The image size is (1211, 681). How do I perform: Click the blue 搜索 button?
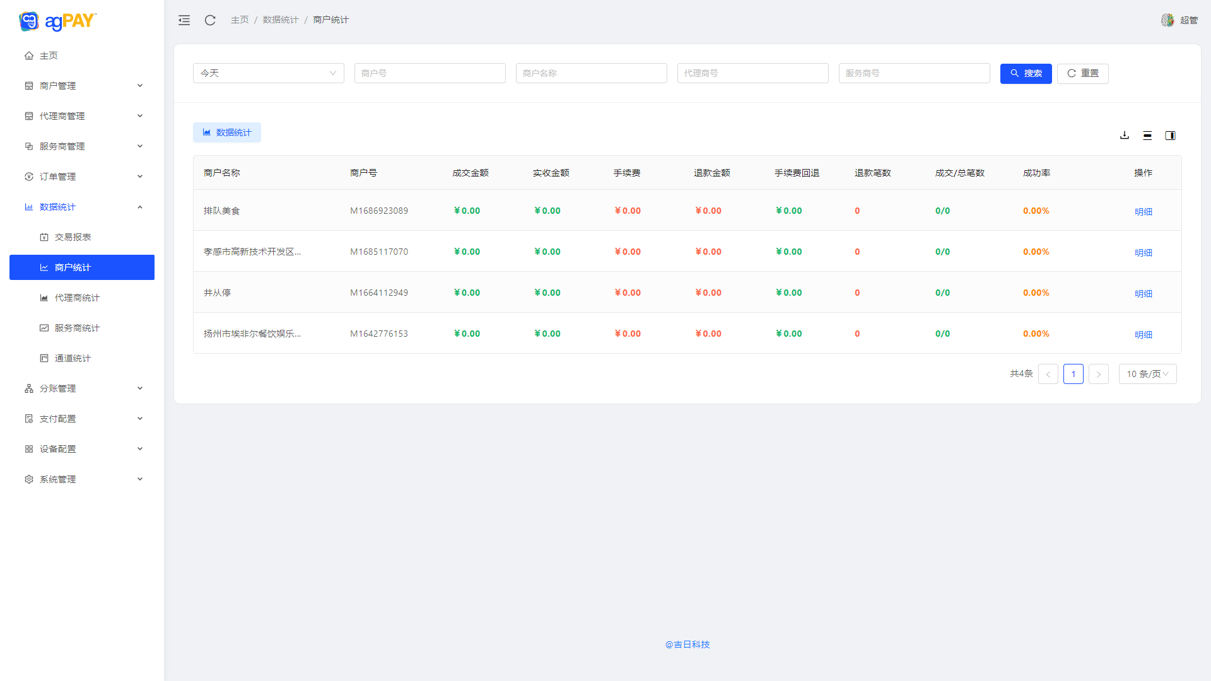tap(1026, 73)
